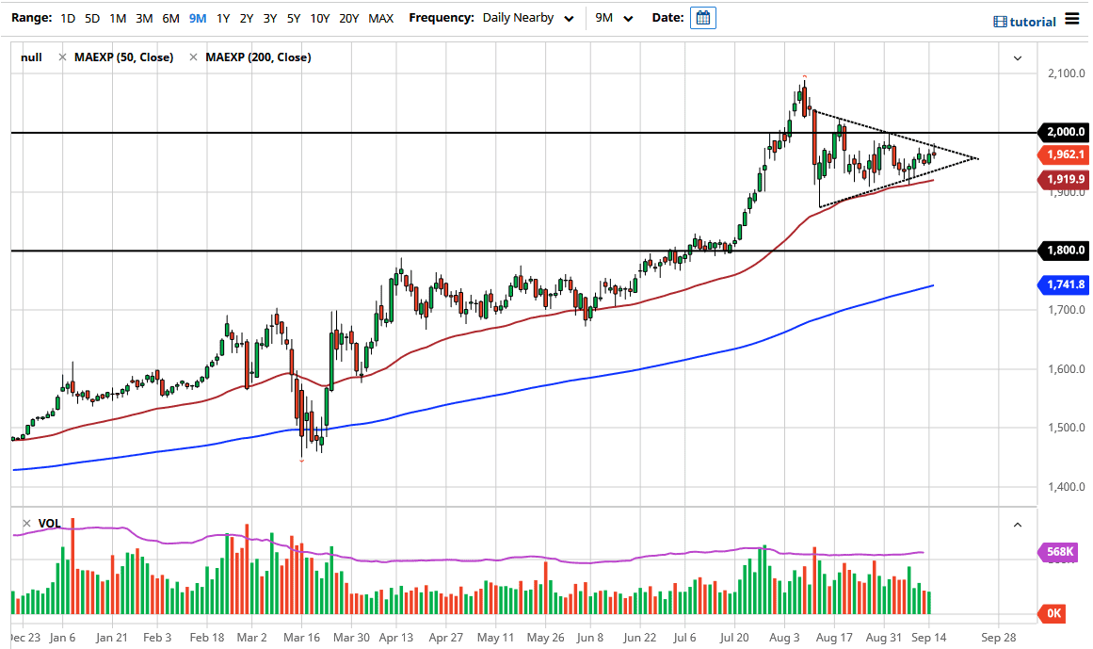Click the tutorial link

[x=1025, y=22]
